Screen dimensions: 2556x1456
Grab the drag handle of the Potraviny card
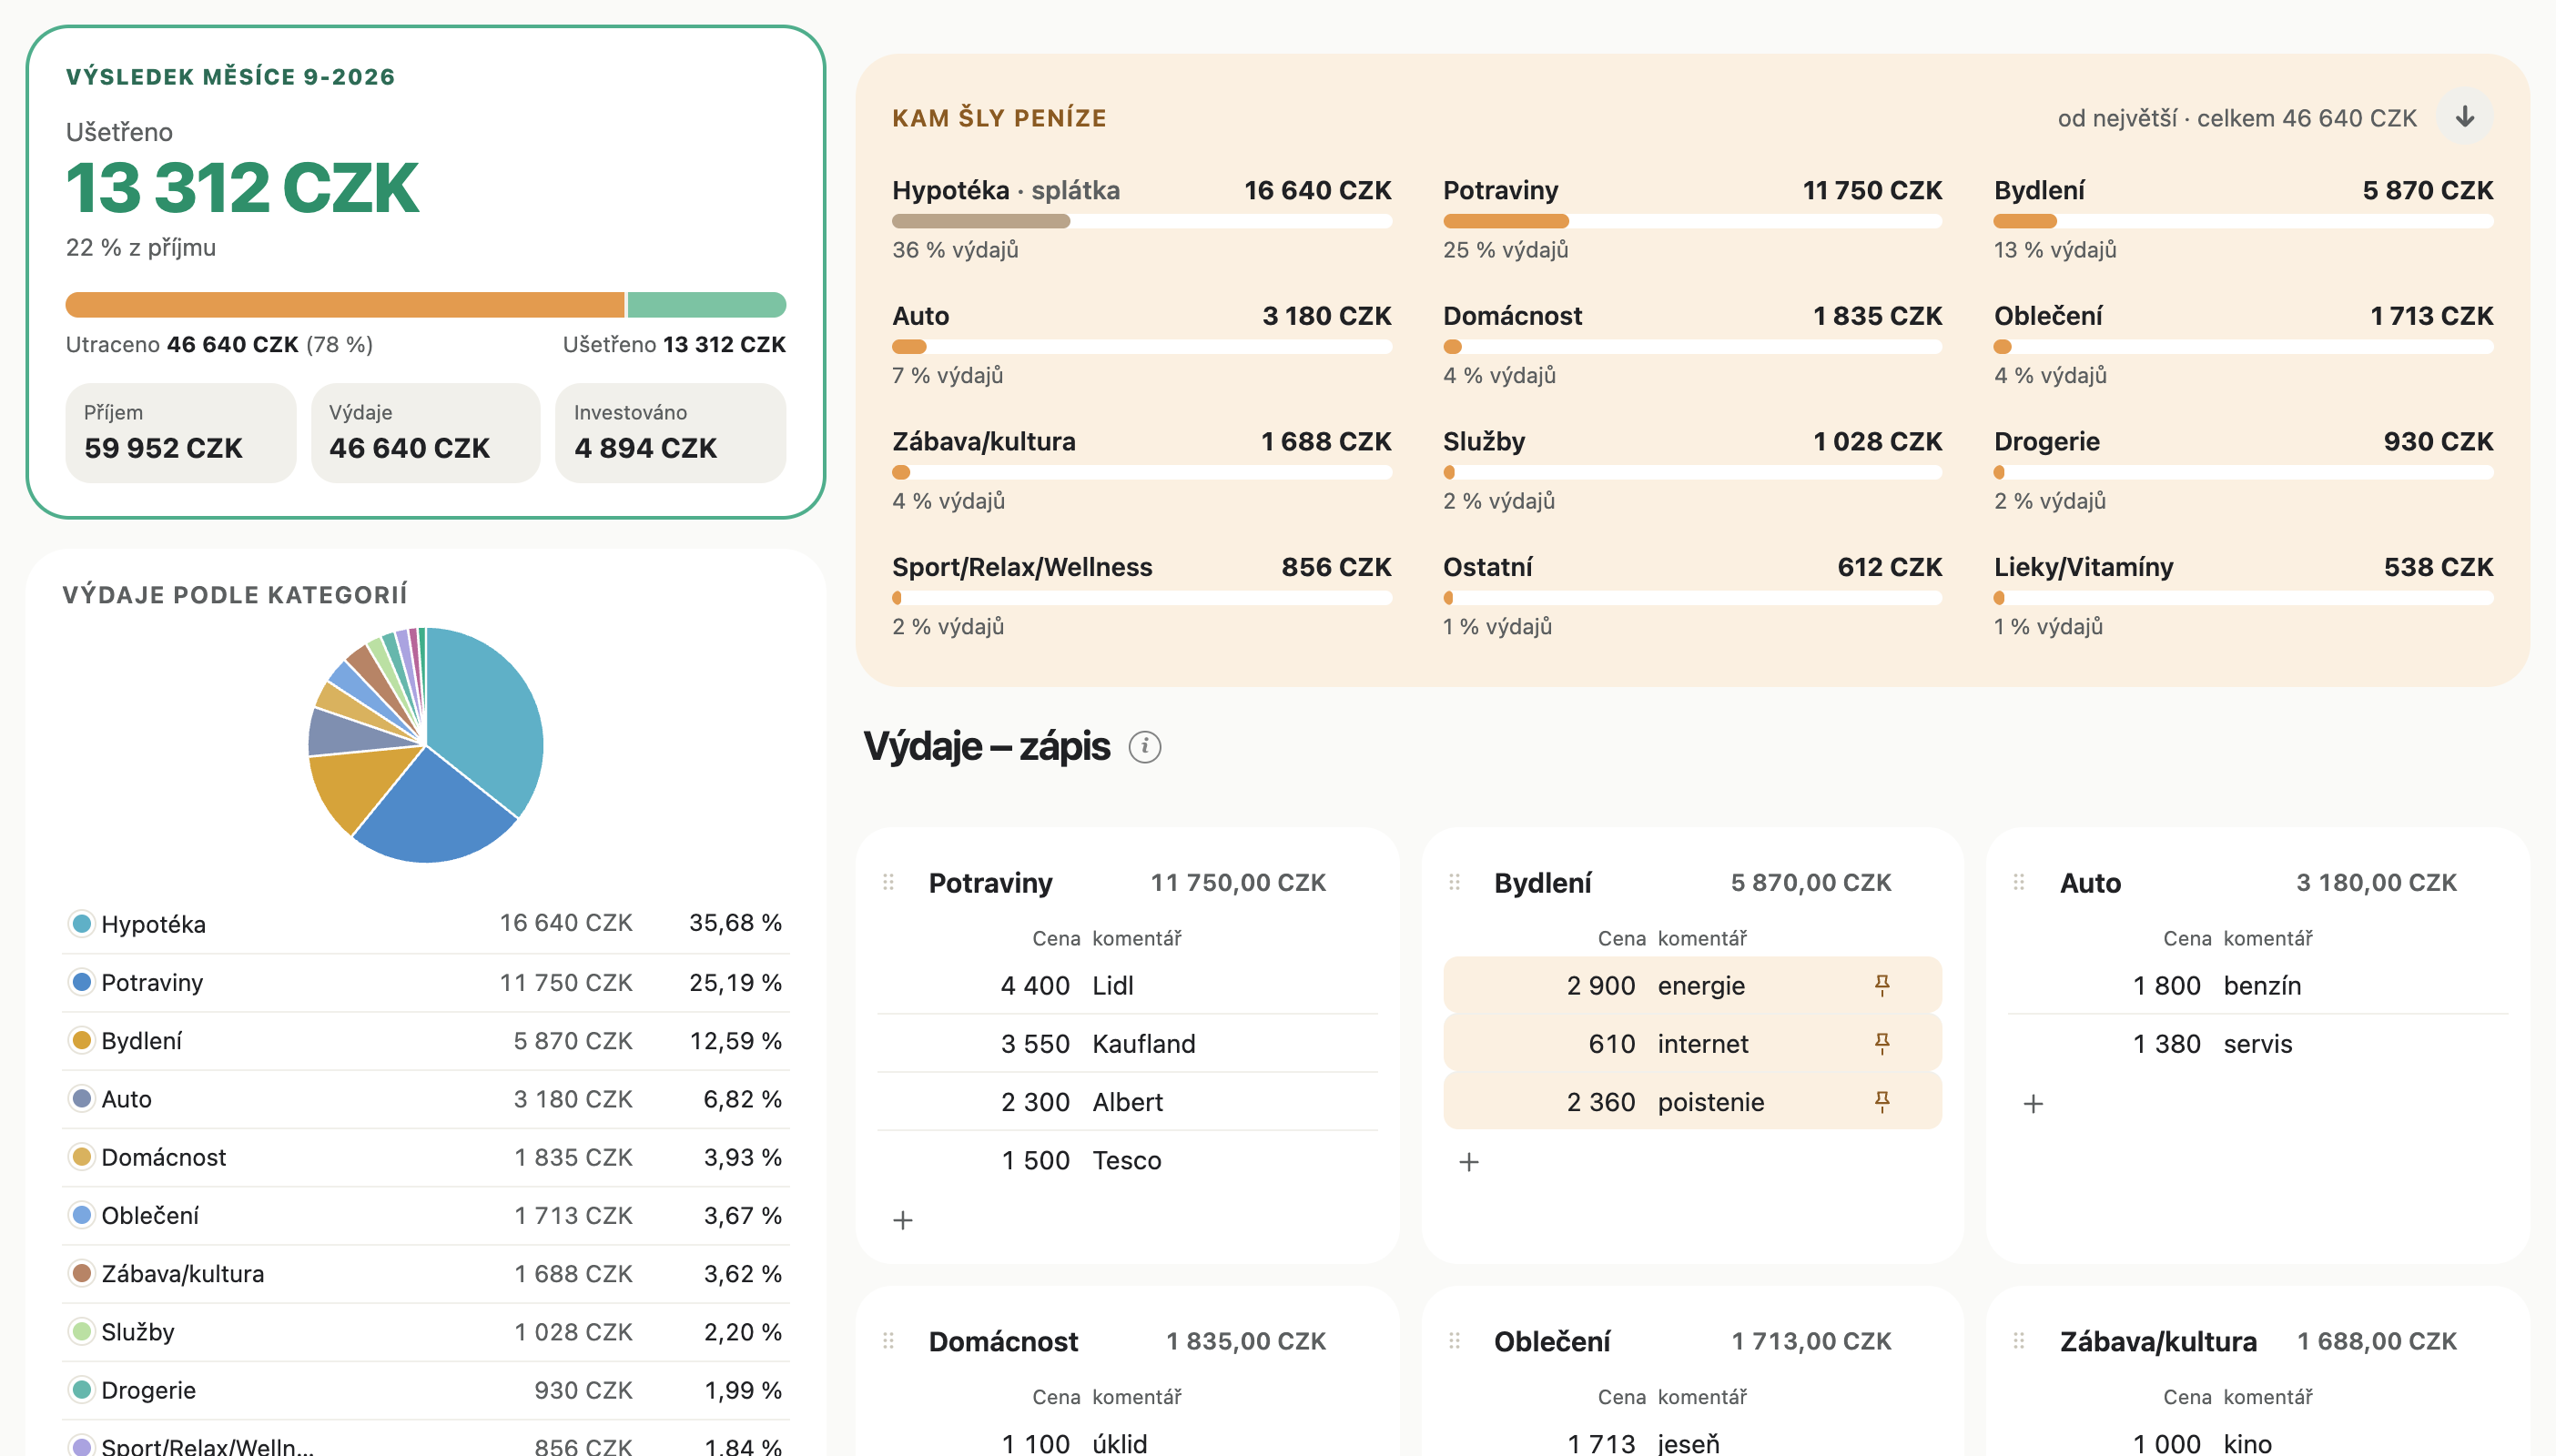point(888,882)
